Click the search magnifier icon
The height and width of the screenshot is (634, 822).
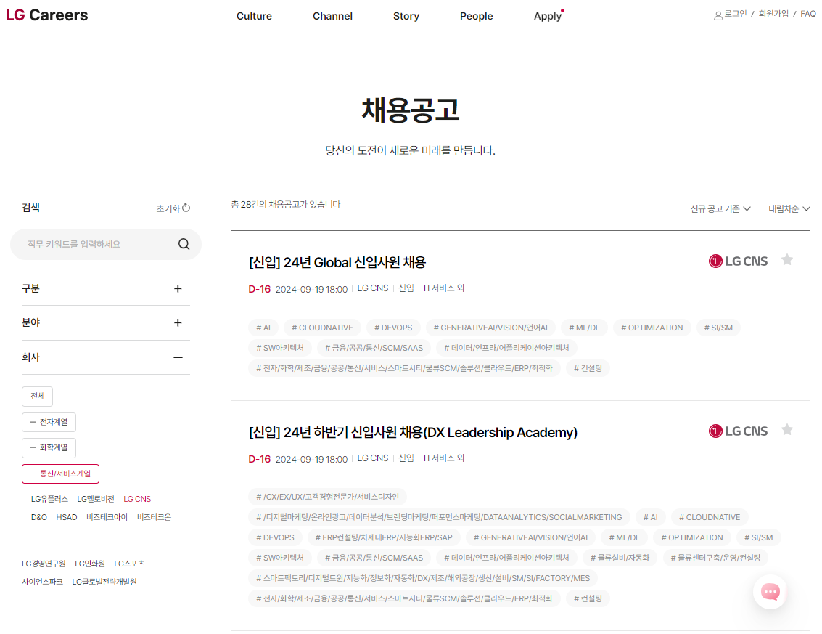click(184, 244)
